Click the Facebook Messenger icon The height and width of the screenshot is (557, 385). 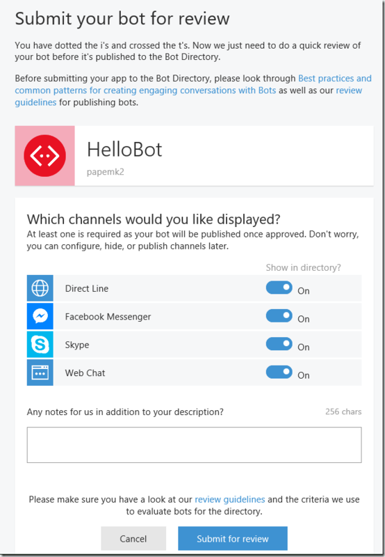pos(40,316)
